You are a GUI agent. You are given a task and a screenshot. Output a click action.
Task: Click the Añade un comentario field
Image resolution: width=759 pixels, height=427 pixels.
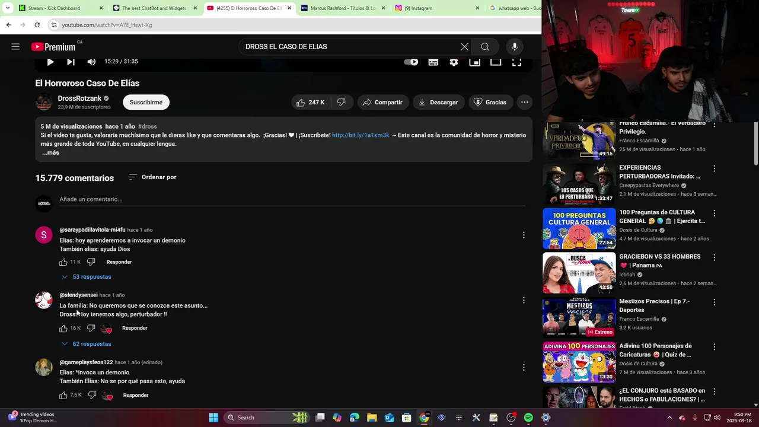coord(292,199)
